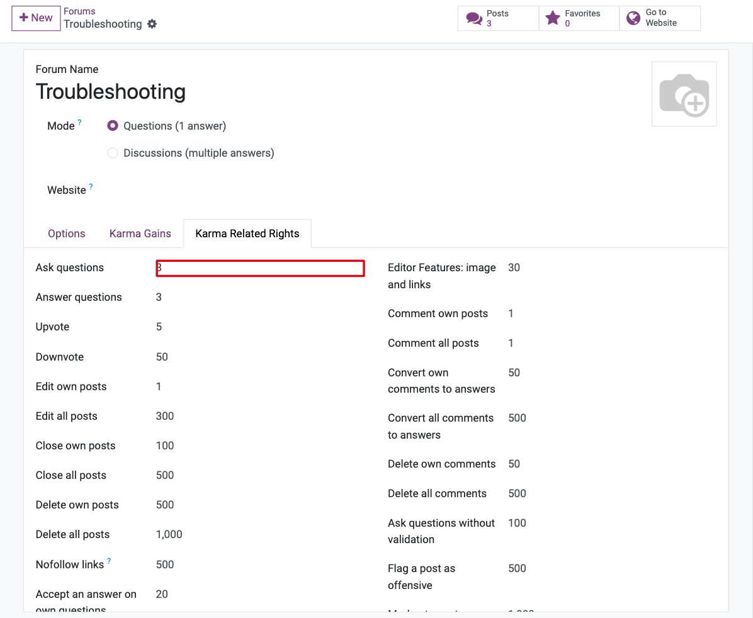Edit the Forum Name field Troubleshooting
The height and width of the screenshot is (618, 753).
click(x=110, y=92)
